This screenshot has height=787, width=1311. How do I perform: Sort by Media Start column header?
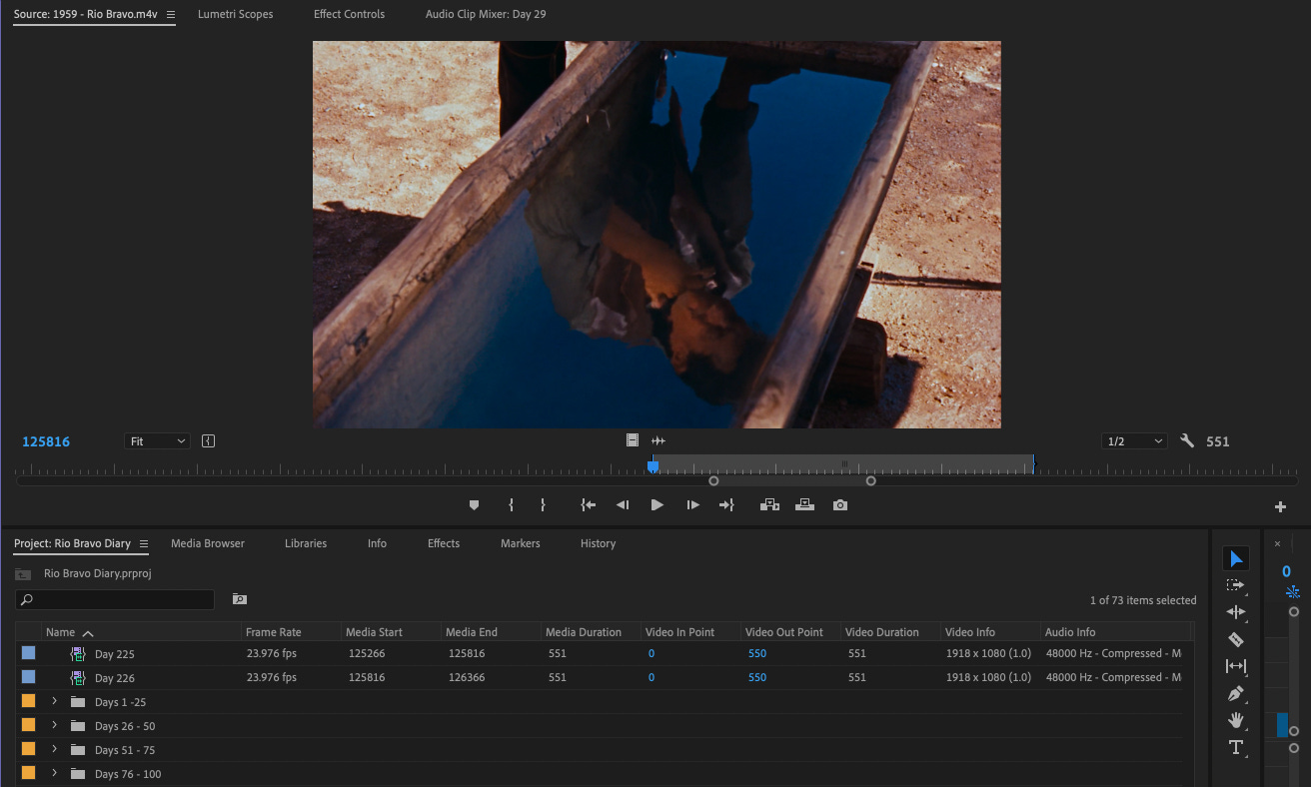[374, 632]
